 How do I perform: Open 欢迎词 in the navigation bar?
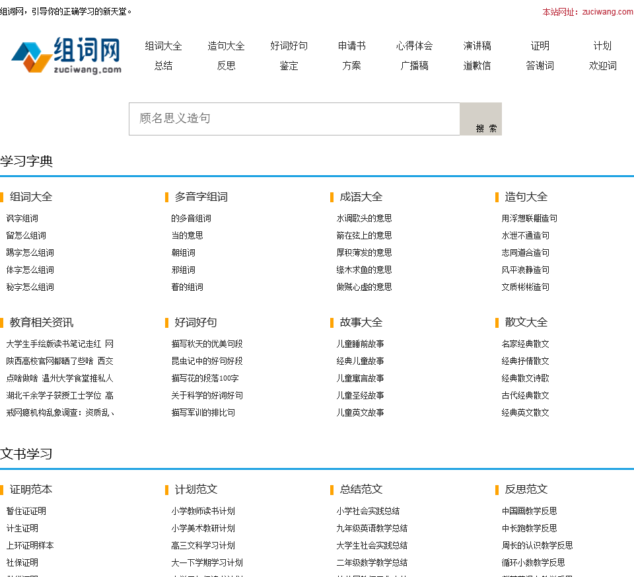[602, 65]
